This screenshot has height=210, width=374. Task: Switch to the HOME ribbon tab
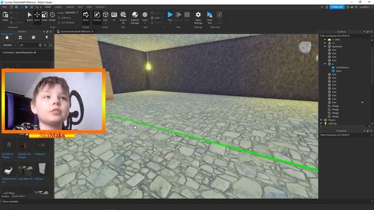[x=48, y=7]
